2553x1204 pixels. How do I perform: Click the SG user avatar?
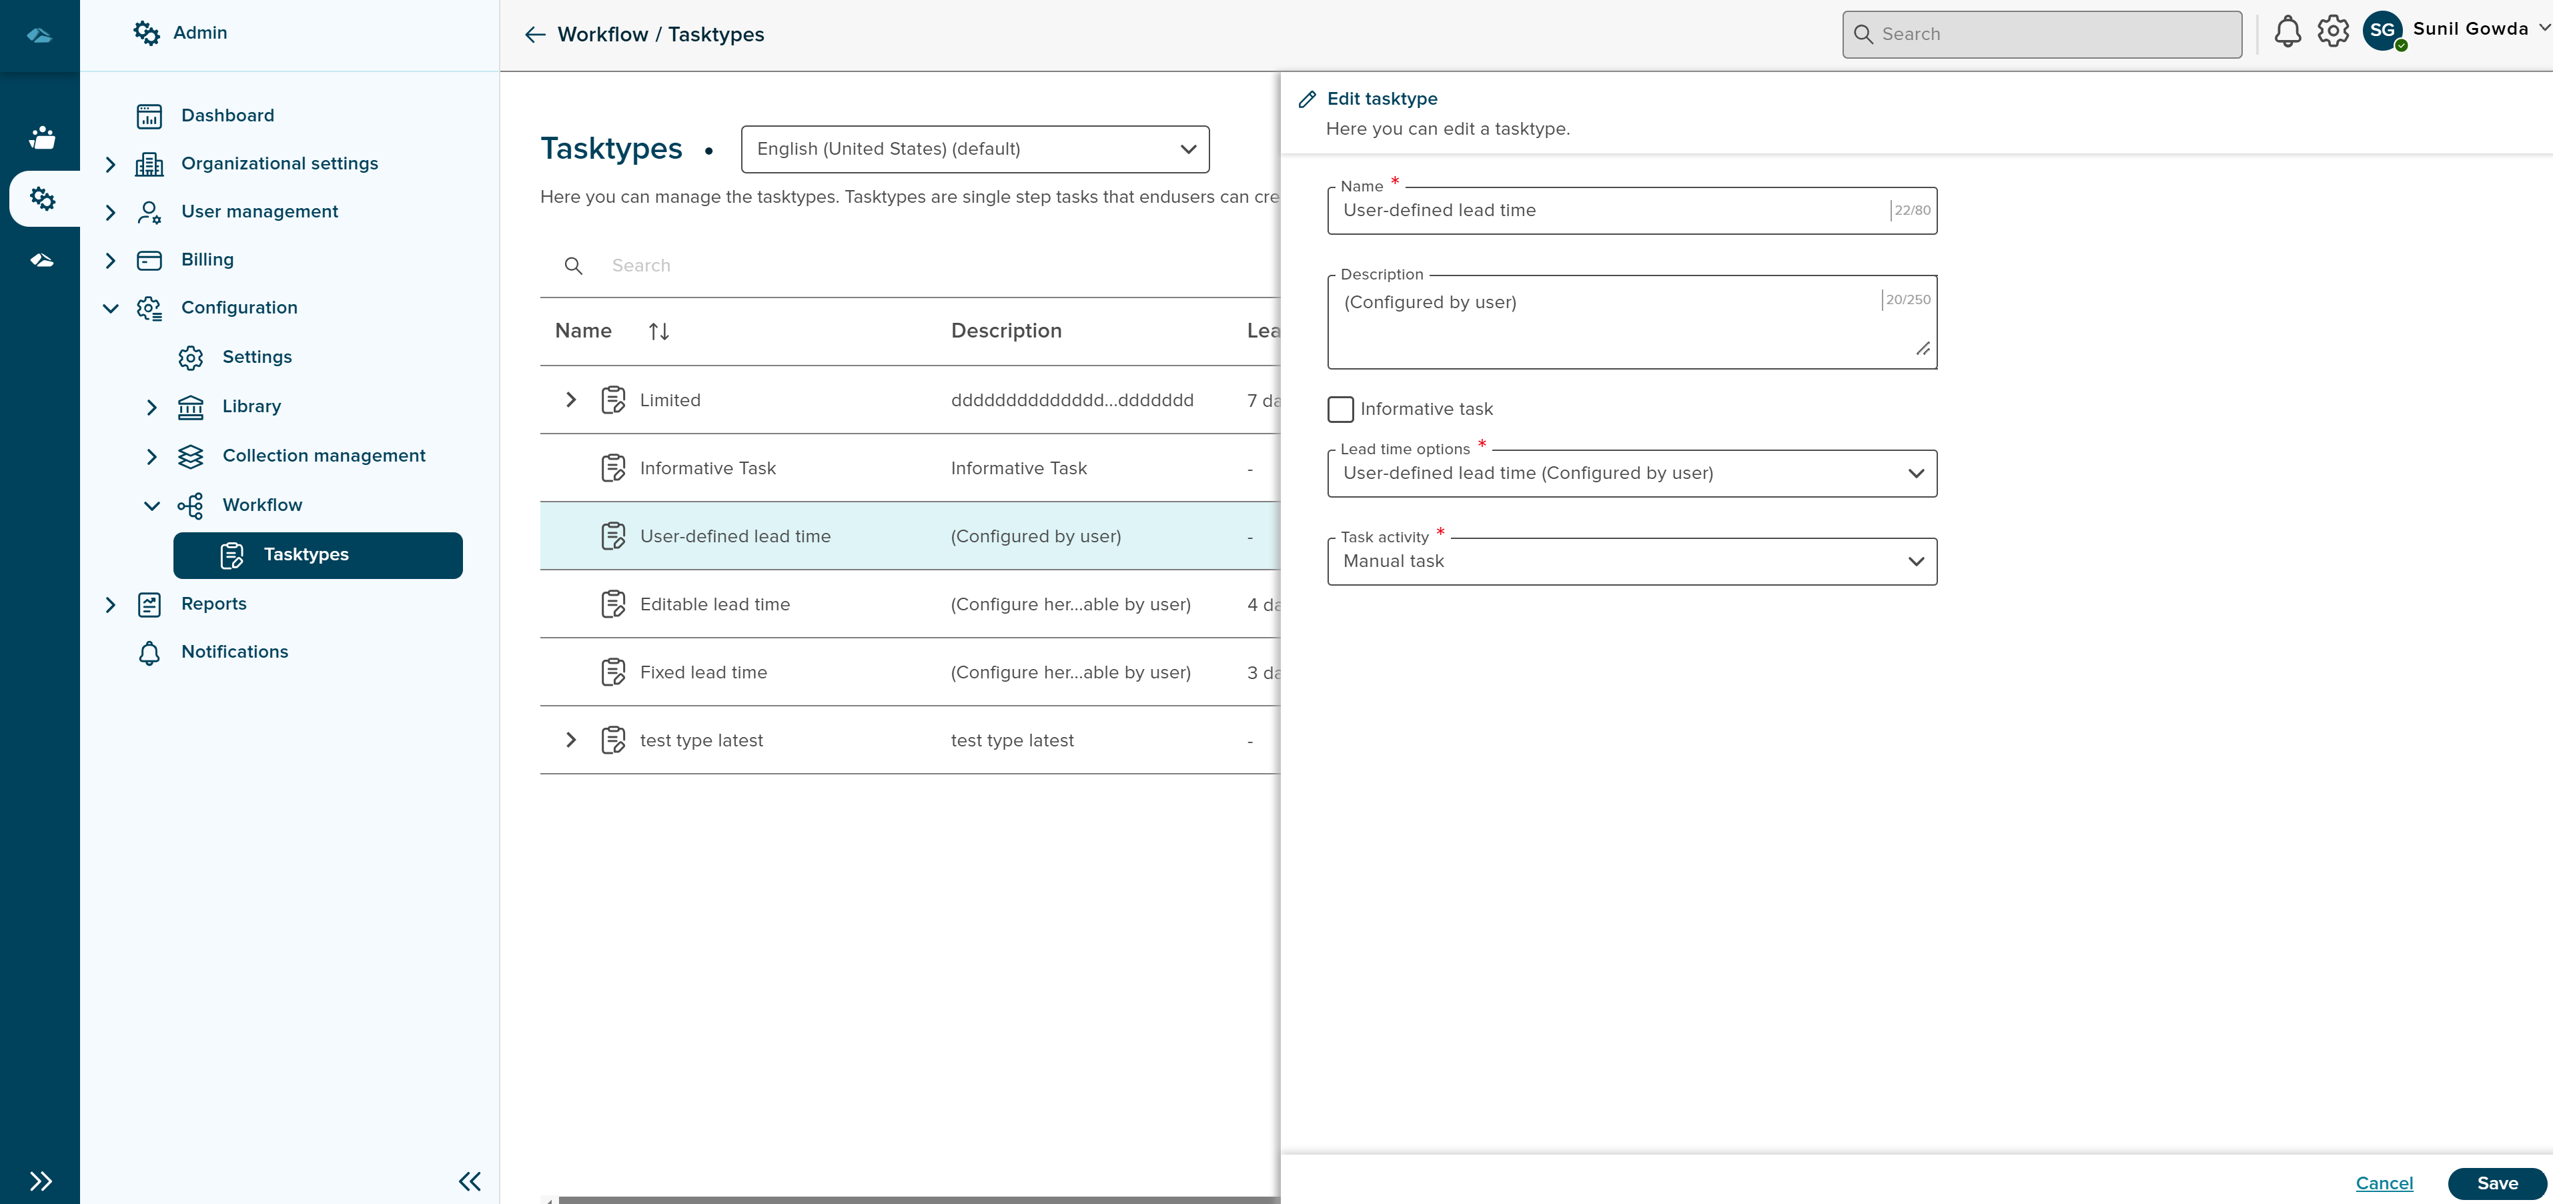(x=2382, y=31)
